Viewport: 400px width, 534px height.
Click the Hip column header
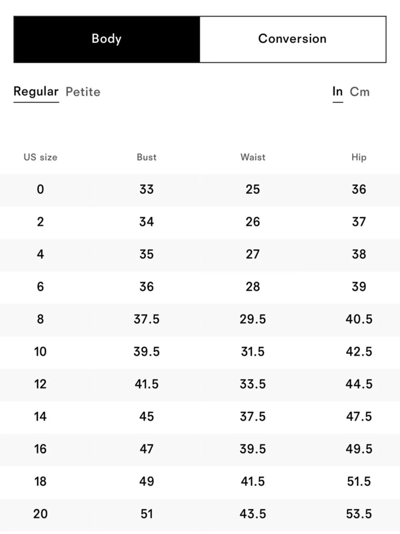[359, 157]
